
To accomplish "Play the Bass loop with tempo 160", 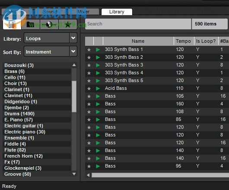I will 98,104.
